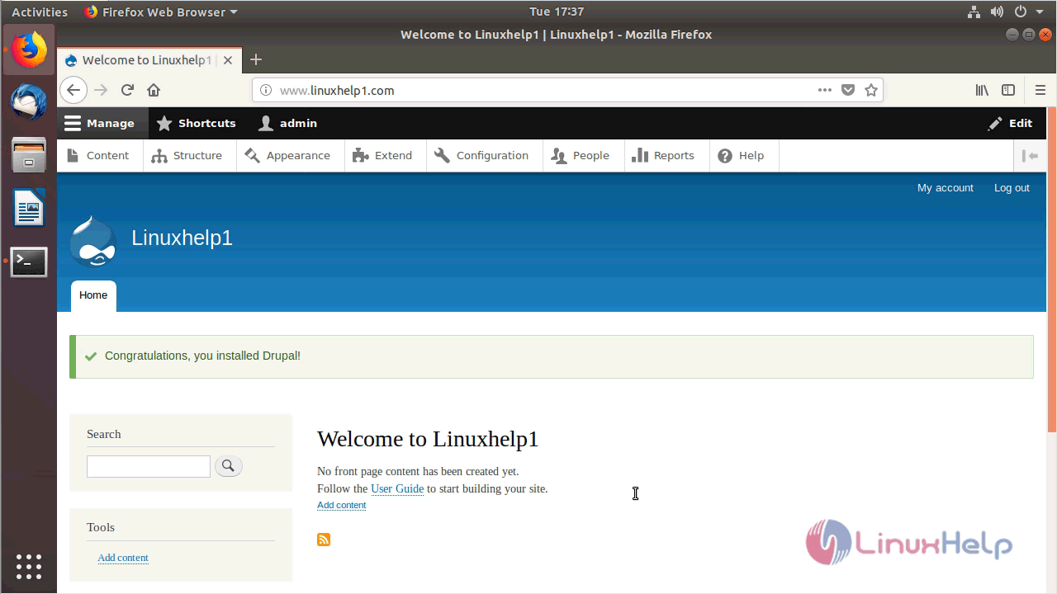Open the User Guide link
Viewport: 1057px width, 594px height.
point(397,488)
